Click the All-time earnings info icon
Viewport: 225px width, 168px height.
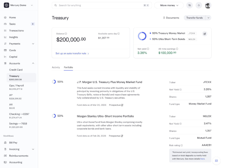pos(177,49)
